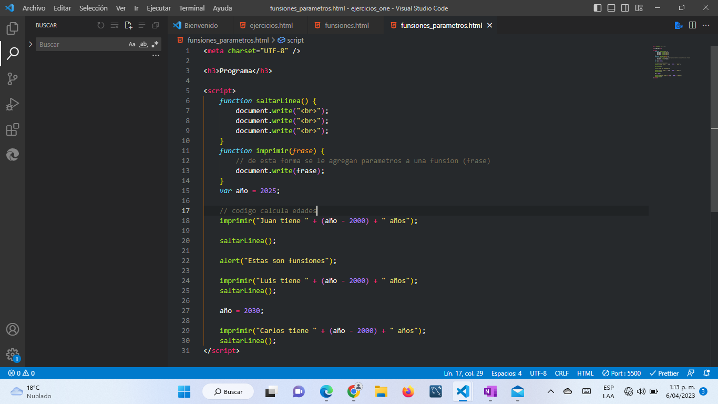Viewport: 718px width, 404px height.
Task: Open the Selección menu
Action: 94,8
